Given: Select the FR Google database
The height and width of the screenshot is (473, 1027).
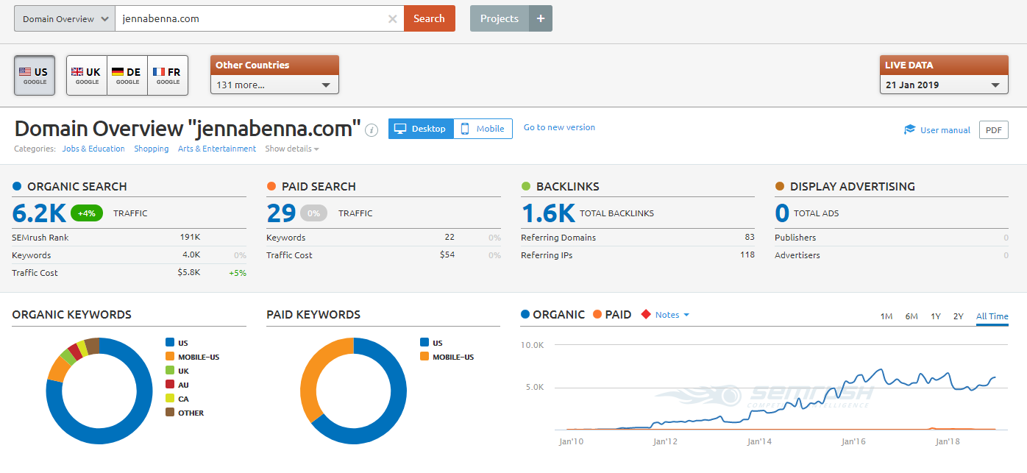Looking at the screenshot, I should coord(168,75).
